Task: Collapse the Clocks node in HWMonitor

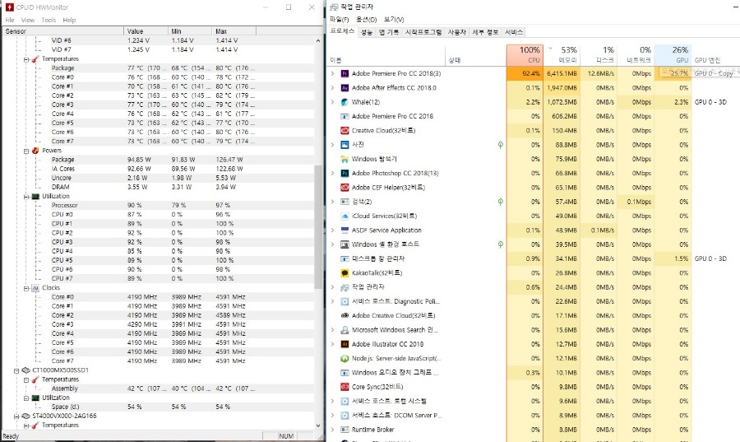Action: tap(26, 289)
